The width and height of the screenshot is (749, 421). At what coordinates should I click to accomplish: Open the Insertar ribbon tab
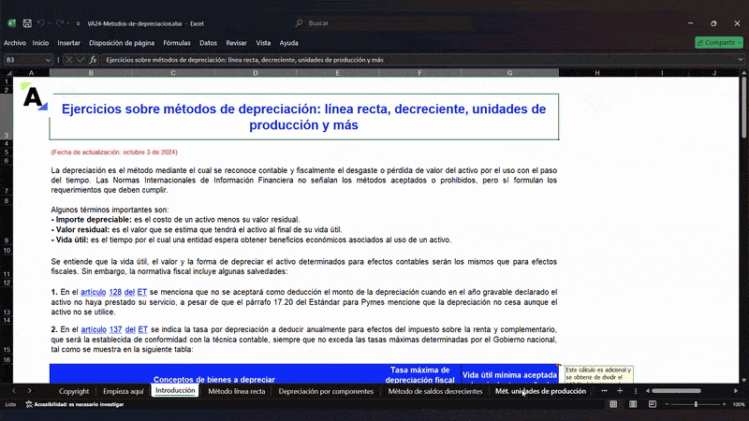click(x=68, y=42)
